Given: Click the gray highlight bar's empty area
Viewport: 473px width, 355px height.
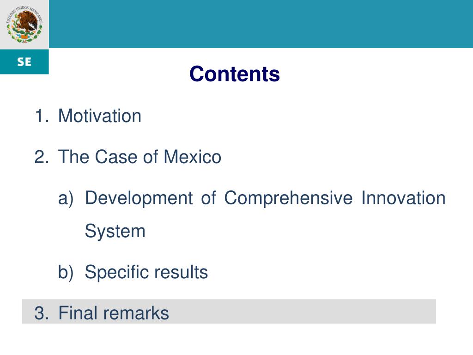Looking at the screenshot, I should [x=302, y=312].
